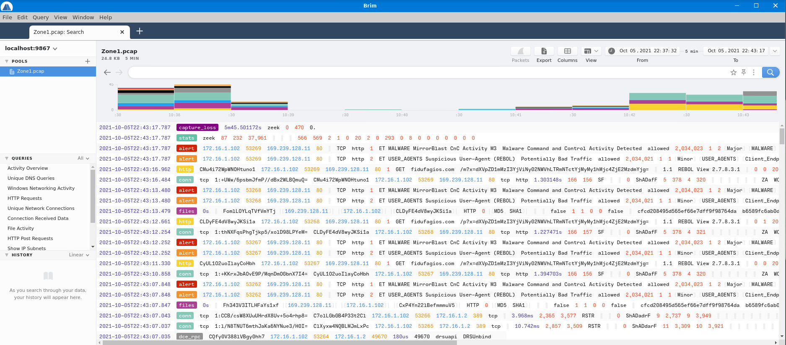Run the HTTP Post Requests query
The image size is (786, 345).
pyautogui.click(x=30, y=238)
